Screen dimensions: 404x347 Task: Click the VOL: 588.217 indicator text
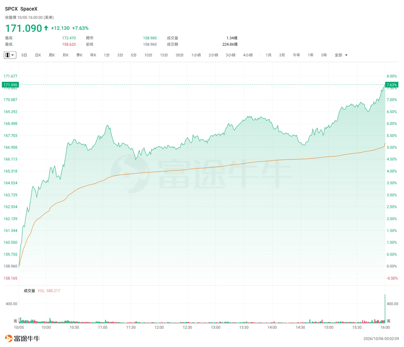click(49, 291)
